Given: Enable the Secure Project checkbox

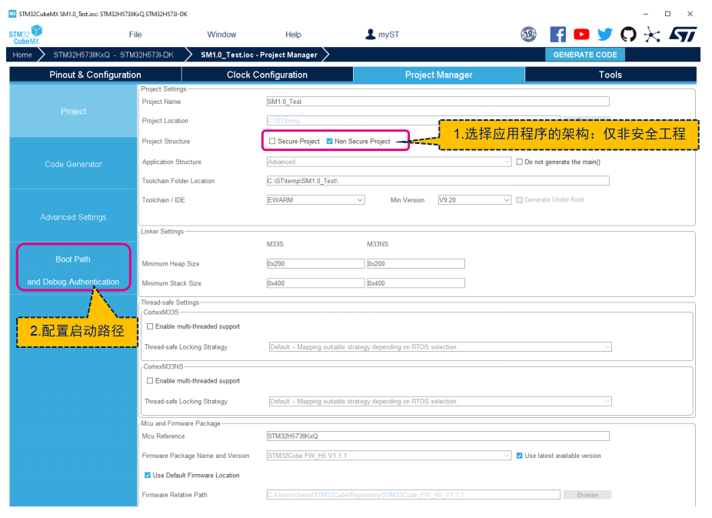Looking at the screenshot, I should point(272,142).
